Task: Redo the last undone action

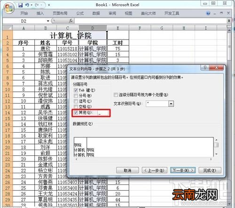Action: pyautogui.click(x=37, y=5)
